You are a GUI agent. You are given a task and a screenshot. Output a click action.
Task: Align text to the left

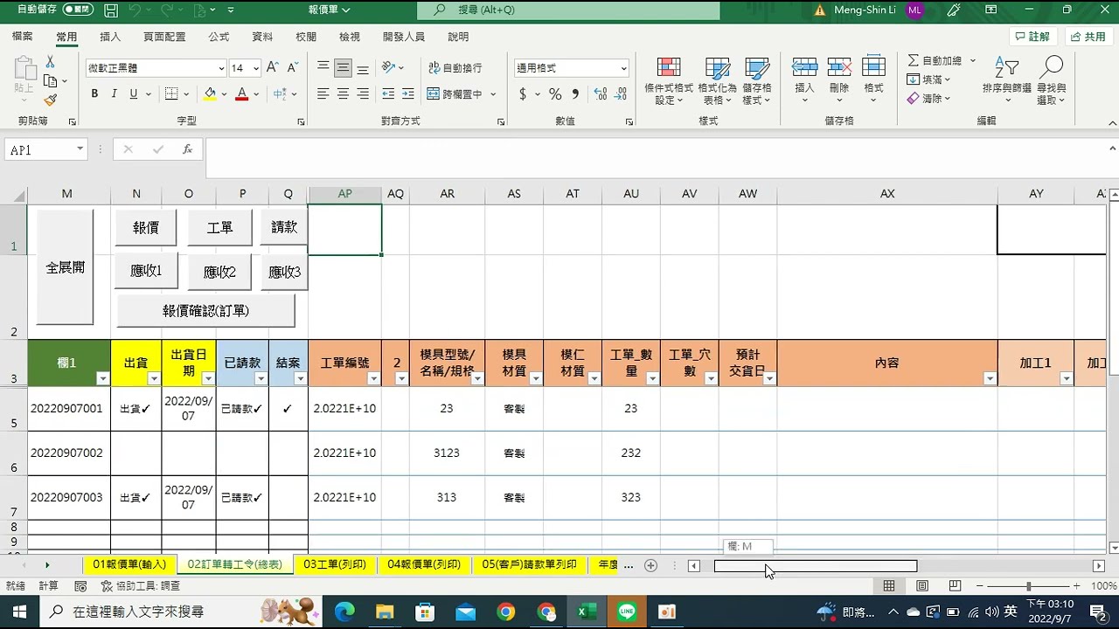pyautogui.click(x=323, y=94)
